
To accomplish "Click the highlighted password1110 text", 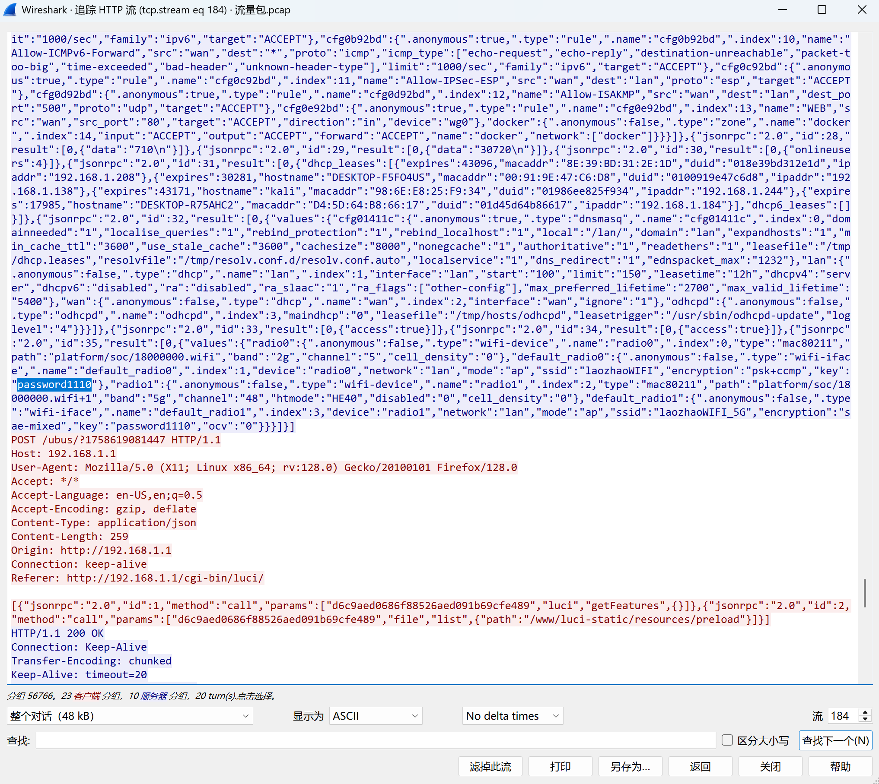I will coord(54,385).
